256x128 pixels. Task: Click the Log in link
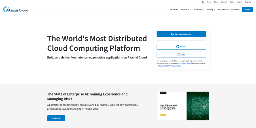pos(240,2)
